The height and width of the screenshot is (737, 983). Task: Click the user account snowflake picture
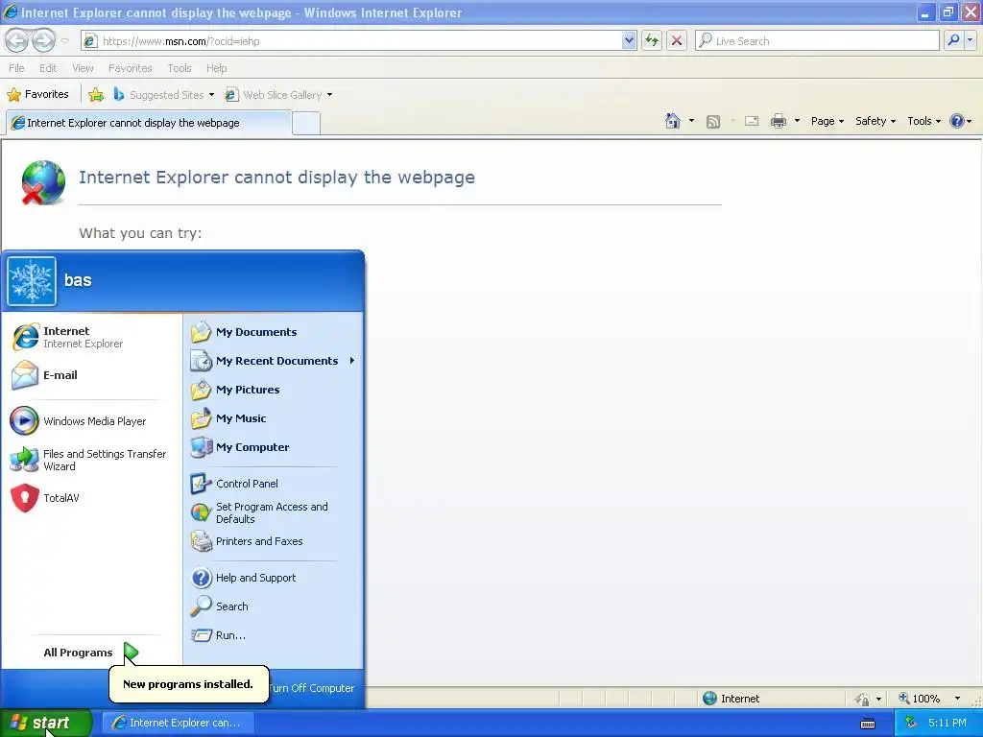(32, 281)
